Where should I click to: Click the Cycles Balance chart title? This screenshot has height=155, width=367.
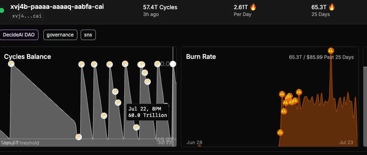coord(27,56)
